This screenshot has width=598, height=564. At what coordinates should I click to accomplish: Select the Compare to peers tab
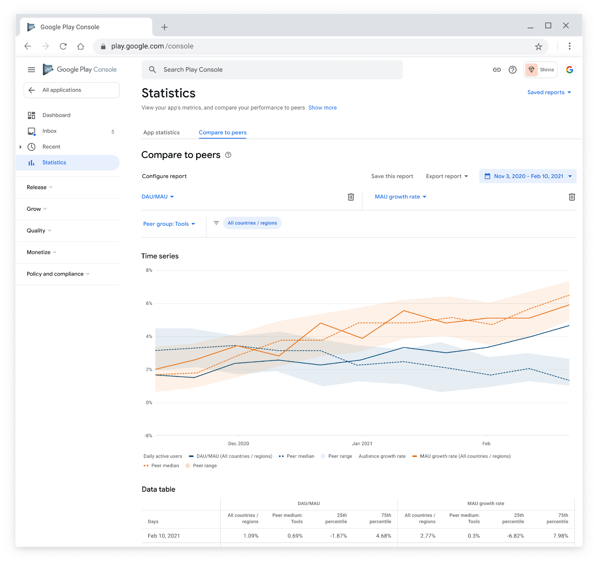click(223, 132)
